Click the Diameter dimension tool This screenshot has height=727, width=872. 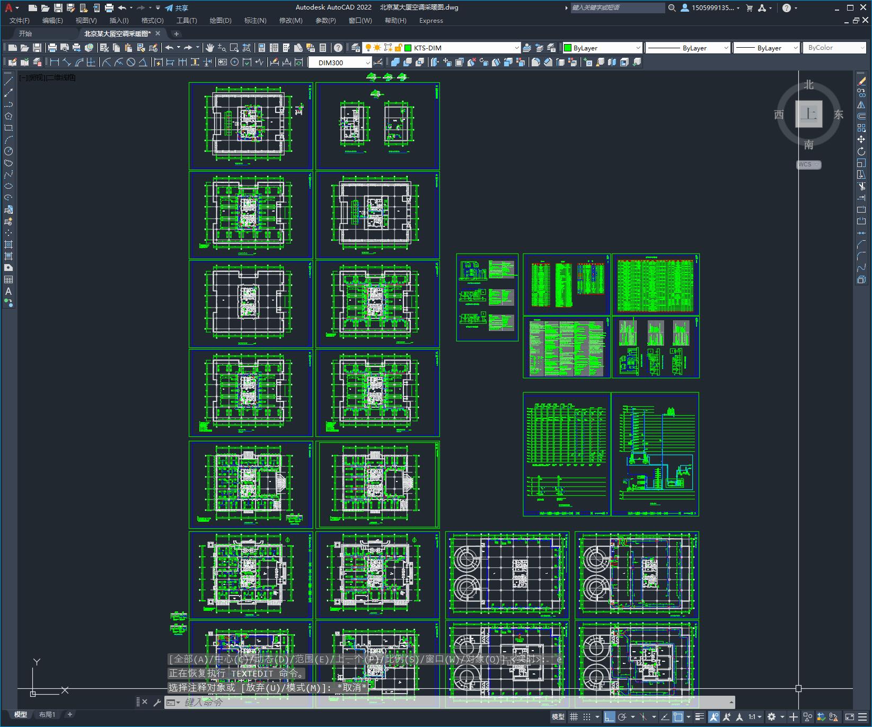pyautogui.click(x=130, y=63)
